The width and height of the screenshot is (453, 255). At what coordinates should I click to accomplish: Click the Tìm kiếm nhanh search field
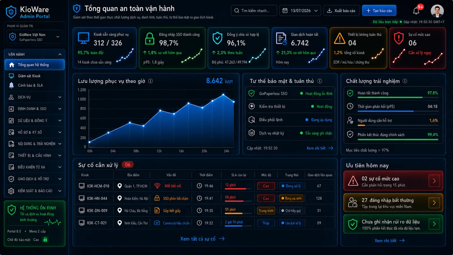[254, 10]
